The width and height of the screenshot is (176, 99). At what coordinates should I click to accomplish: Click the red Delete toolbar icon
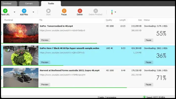point(80,11)
